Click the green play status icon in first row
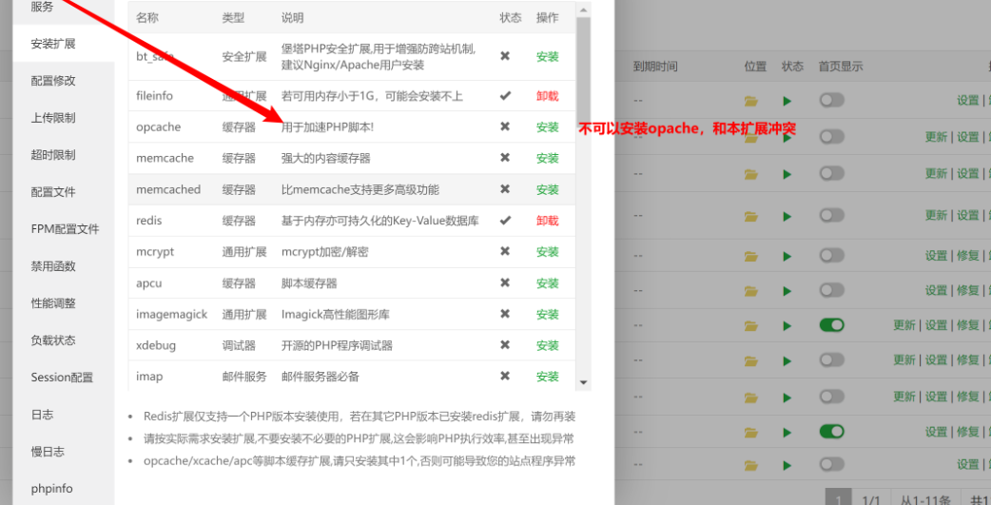 pos(787,101)
